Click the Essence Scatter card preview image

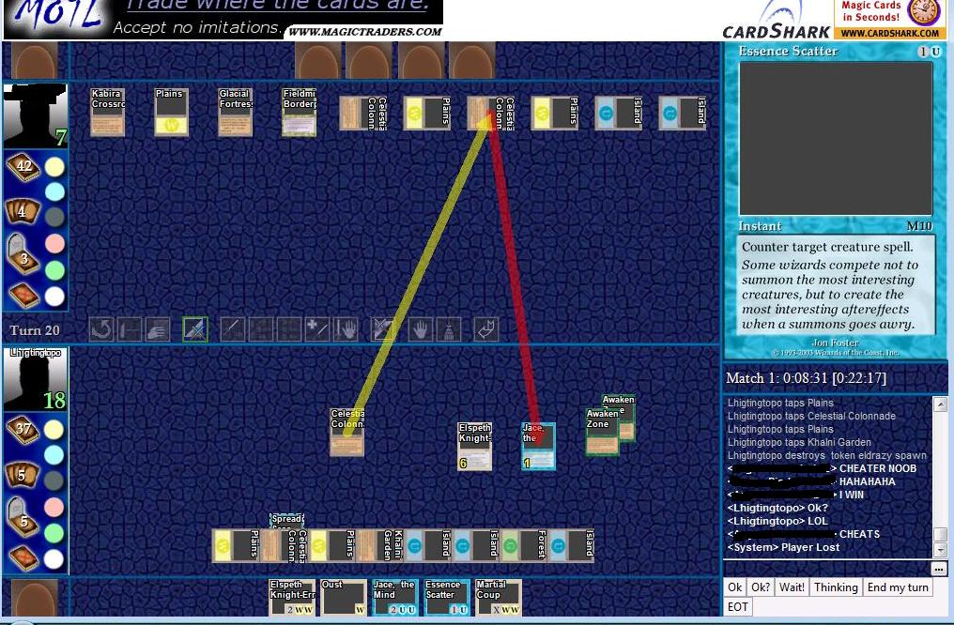click(x=836, y=138)
